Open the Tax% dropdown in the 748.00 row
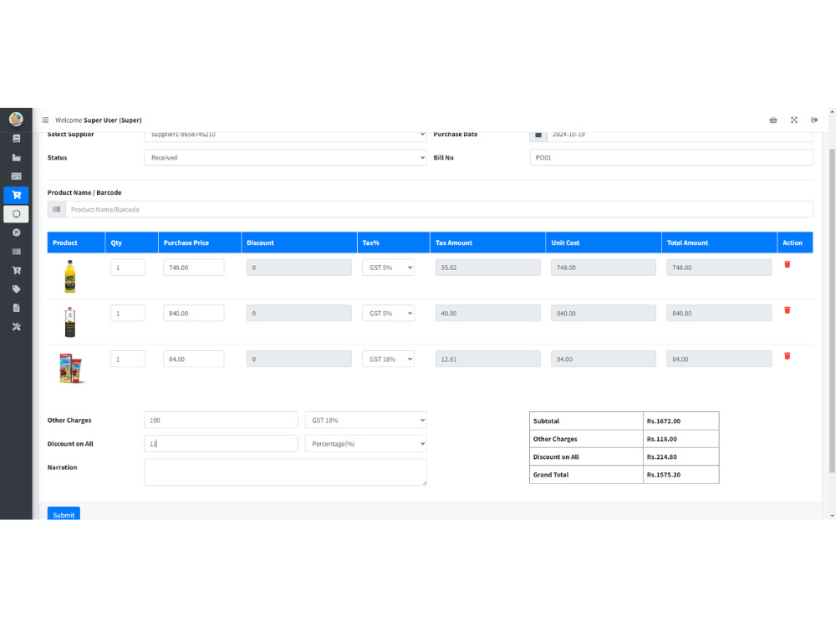The image size is (836, 627). pyautogui.click(x=388, y=268)
